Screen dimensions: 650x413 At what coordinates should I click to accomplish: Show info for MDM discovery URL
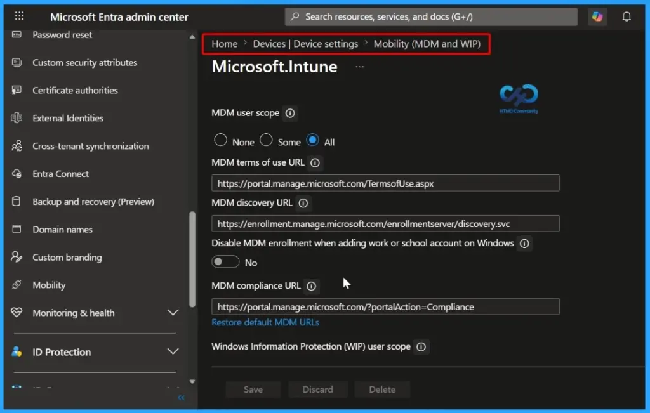point(303,204)
